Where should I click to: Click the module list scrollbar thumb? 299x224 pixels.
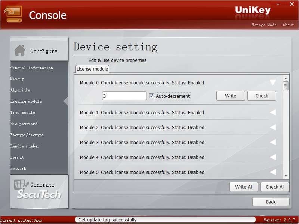(x=286, y=86)
